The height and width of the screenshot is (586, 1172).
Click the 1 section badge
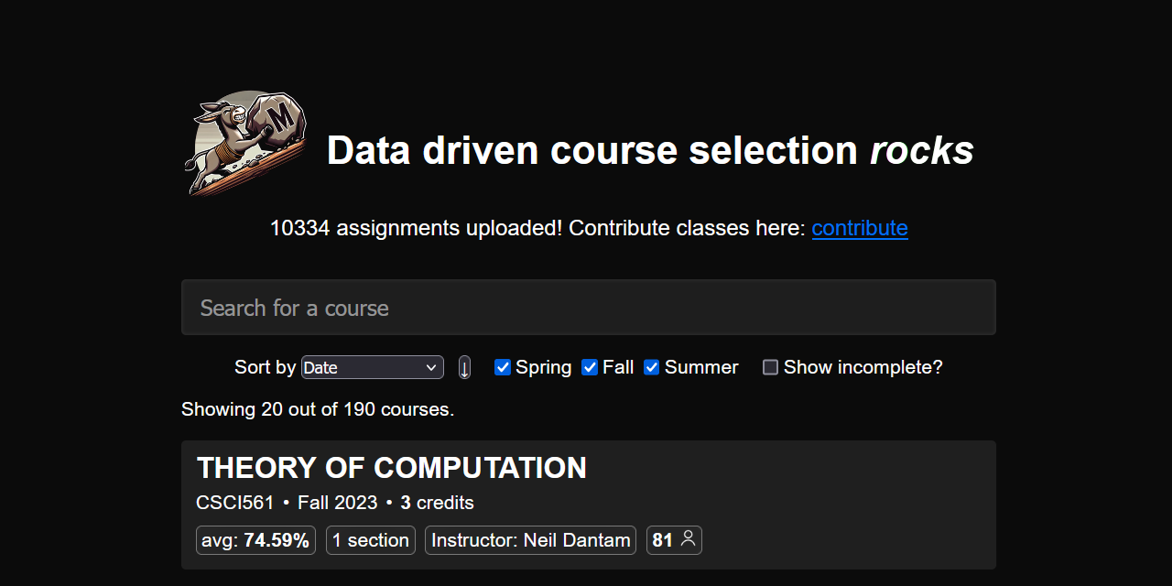click(370, 540)
